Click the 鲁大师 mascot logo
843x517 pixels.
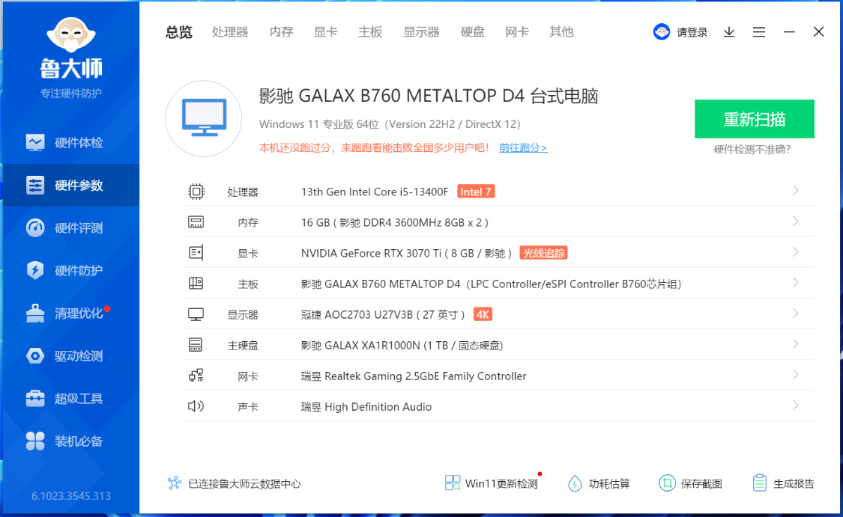[x=71, y=35]
